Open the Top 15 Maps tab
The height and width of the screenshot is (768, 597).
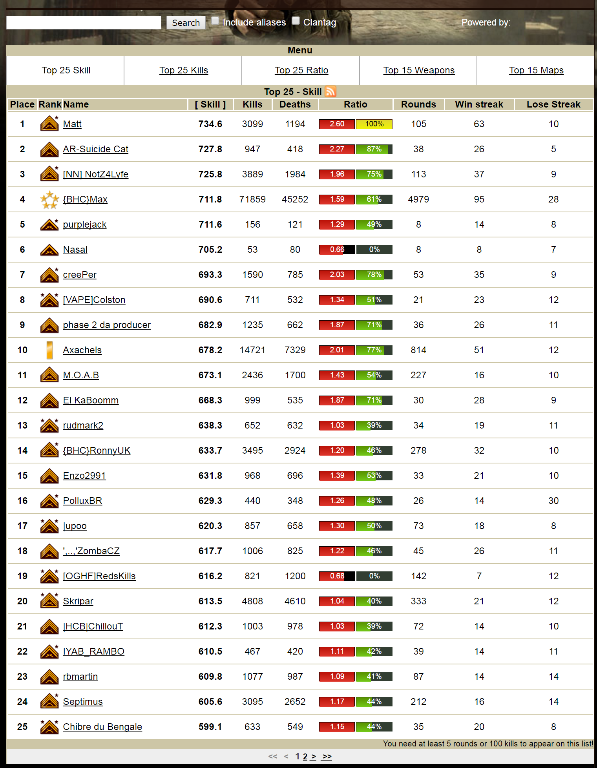(536, 70)
